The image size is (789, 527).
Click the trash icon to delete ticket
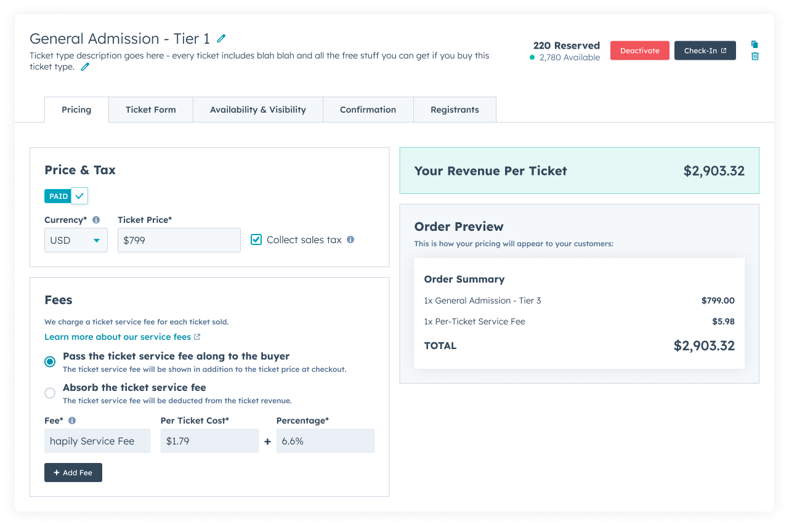(755, 57)
